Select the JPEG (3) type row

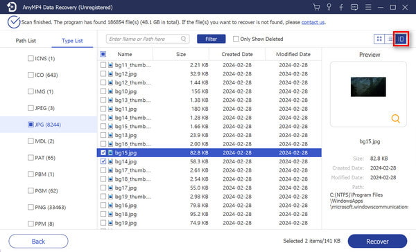tap(49, 108)
